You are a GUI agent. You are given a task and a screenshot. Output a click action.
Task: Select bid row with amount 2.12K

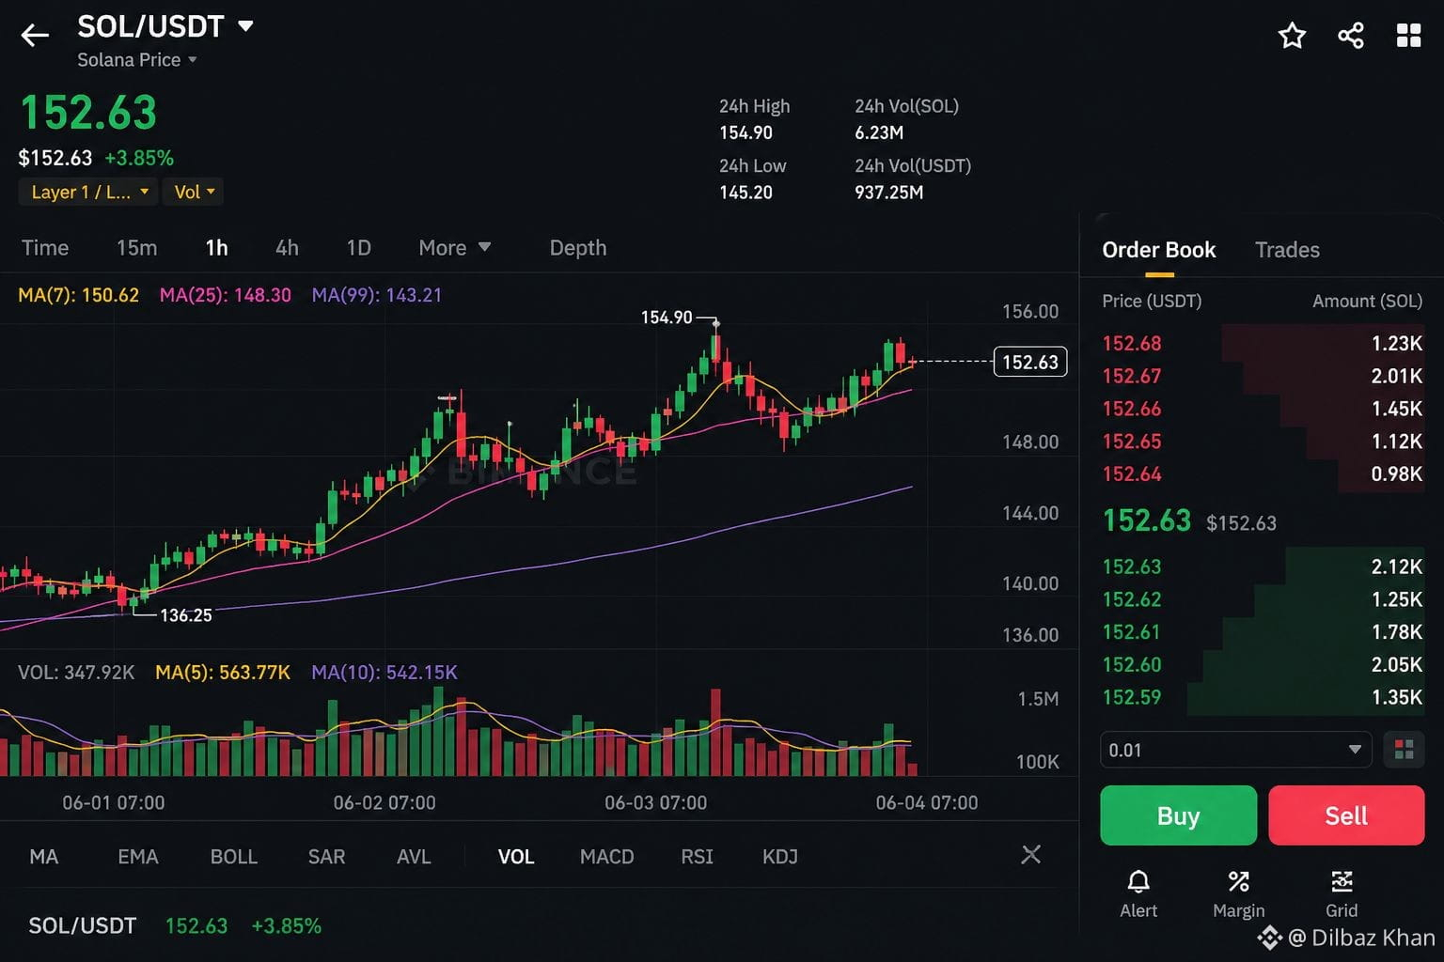pyautogui.click(x=1262, y=566)
